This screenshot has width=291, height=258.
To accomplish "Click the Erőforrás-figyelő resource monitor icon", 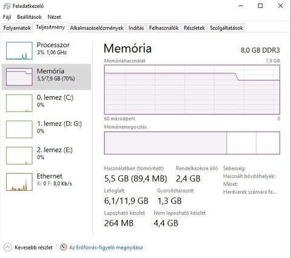I will point(63,247).
